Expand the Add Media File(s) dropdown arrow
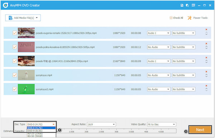The image size is (215, 138). (x=37, y=18)
